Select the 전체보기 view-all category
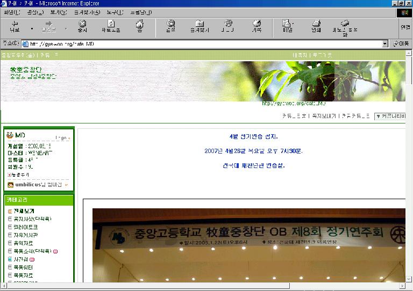The image size is (413, 291). pyautogui.click(x=24, y=211)
